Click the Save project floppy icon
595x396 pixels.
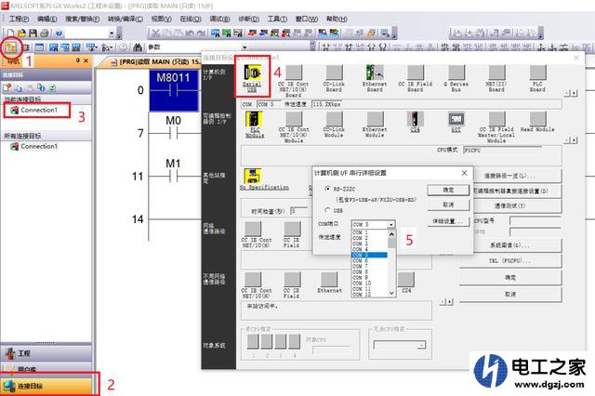(33, 33)
